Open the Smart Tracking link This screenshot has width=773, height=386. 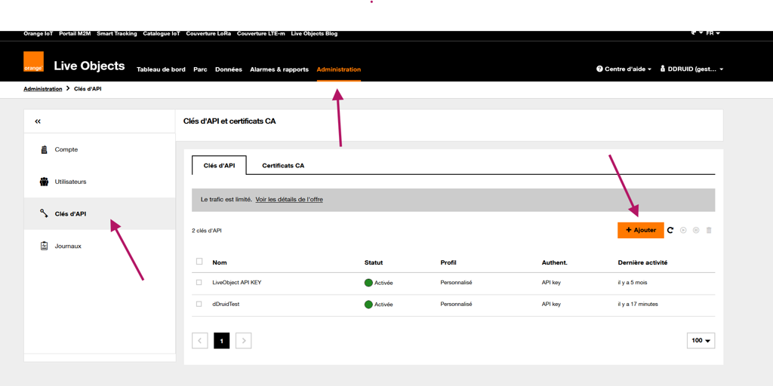tap(117, 34)
